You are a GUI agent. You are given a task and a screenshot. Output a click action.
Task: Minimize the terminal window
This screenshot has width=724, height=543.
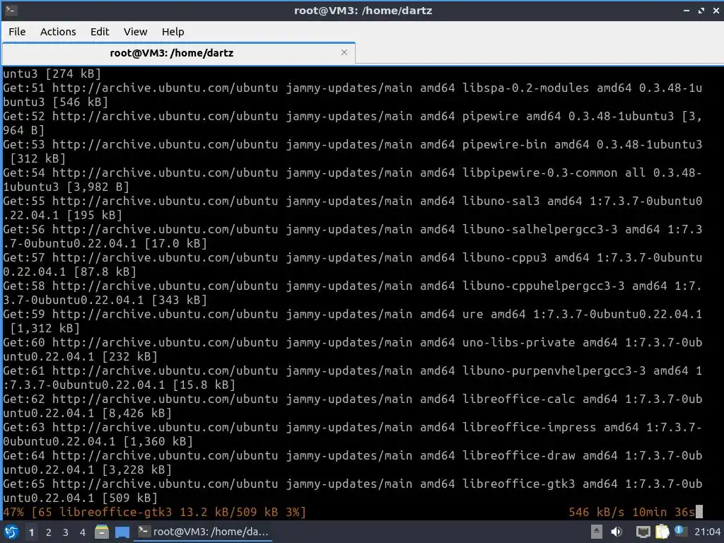click(x=687, y=10)
